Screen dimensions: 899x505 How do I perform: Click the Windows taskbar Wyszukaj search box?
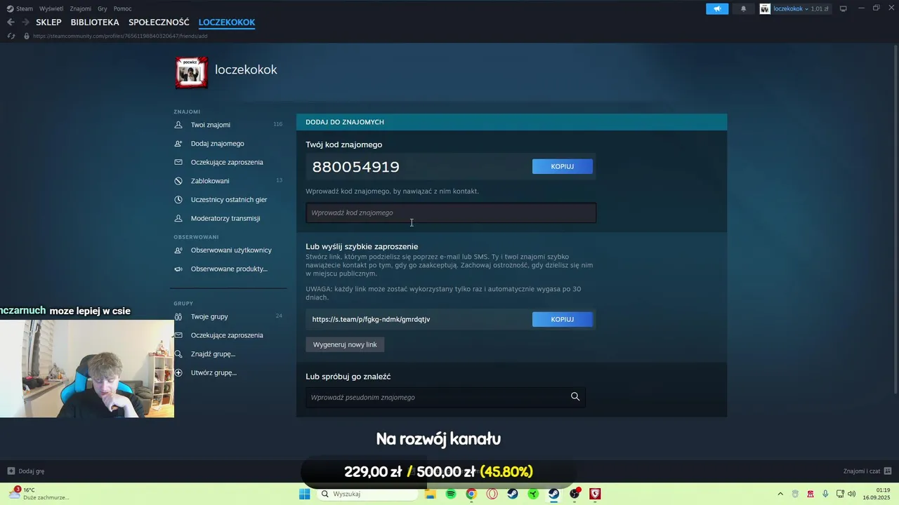click(x=366, y=494)
